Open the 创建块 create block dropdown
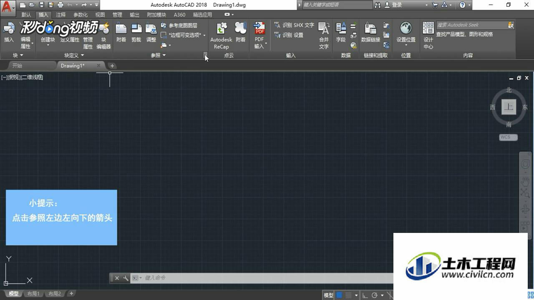 coord(48,45)
